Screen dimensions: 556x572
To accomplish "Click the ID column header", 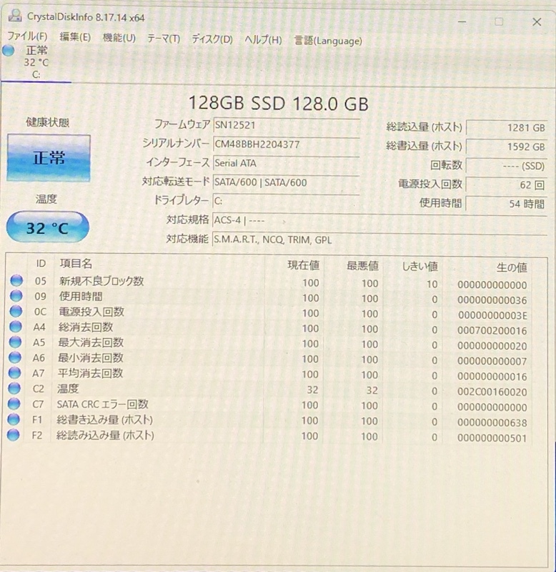I will coord(41,264).
